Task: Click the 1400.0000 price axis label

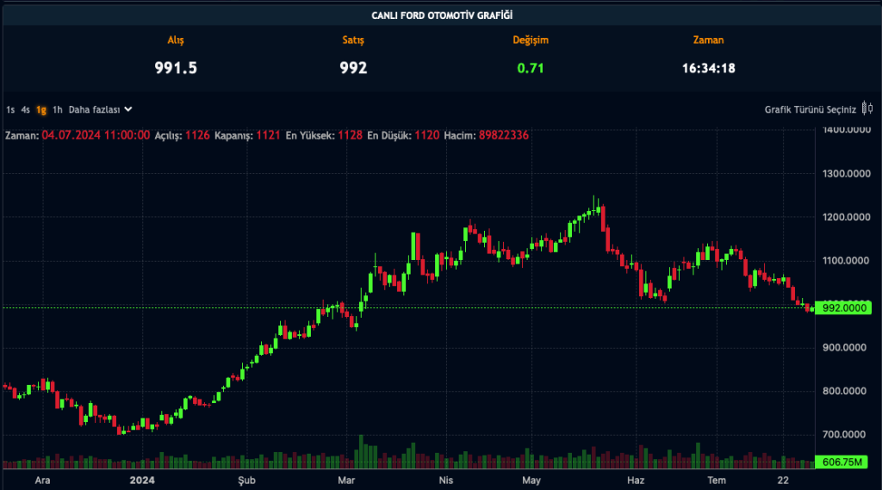Action: click(x=846, y=130)
